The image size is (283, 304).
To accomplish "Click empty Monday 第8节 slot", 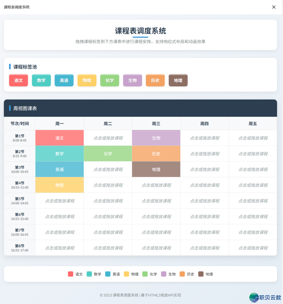I will (59, 248).
